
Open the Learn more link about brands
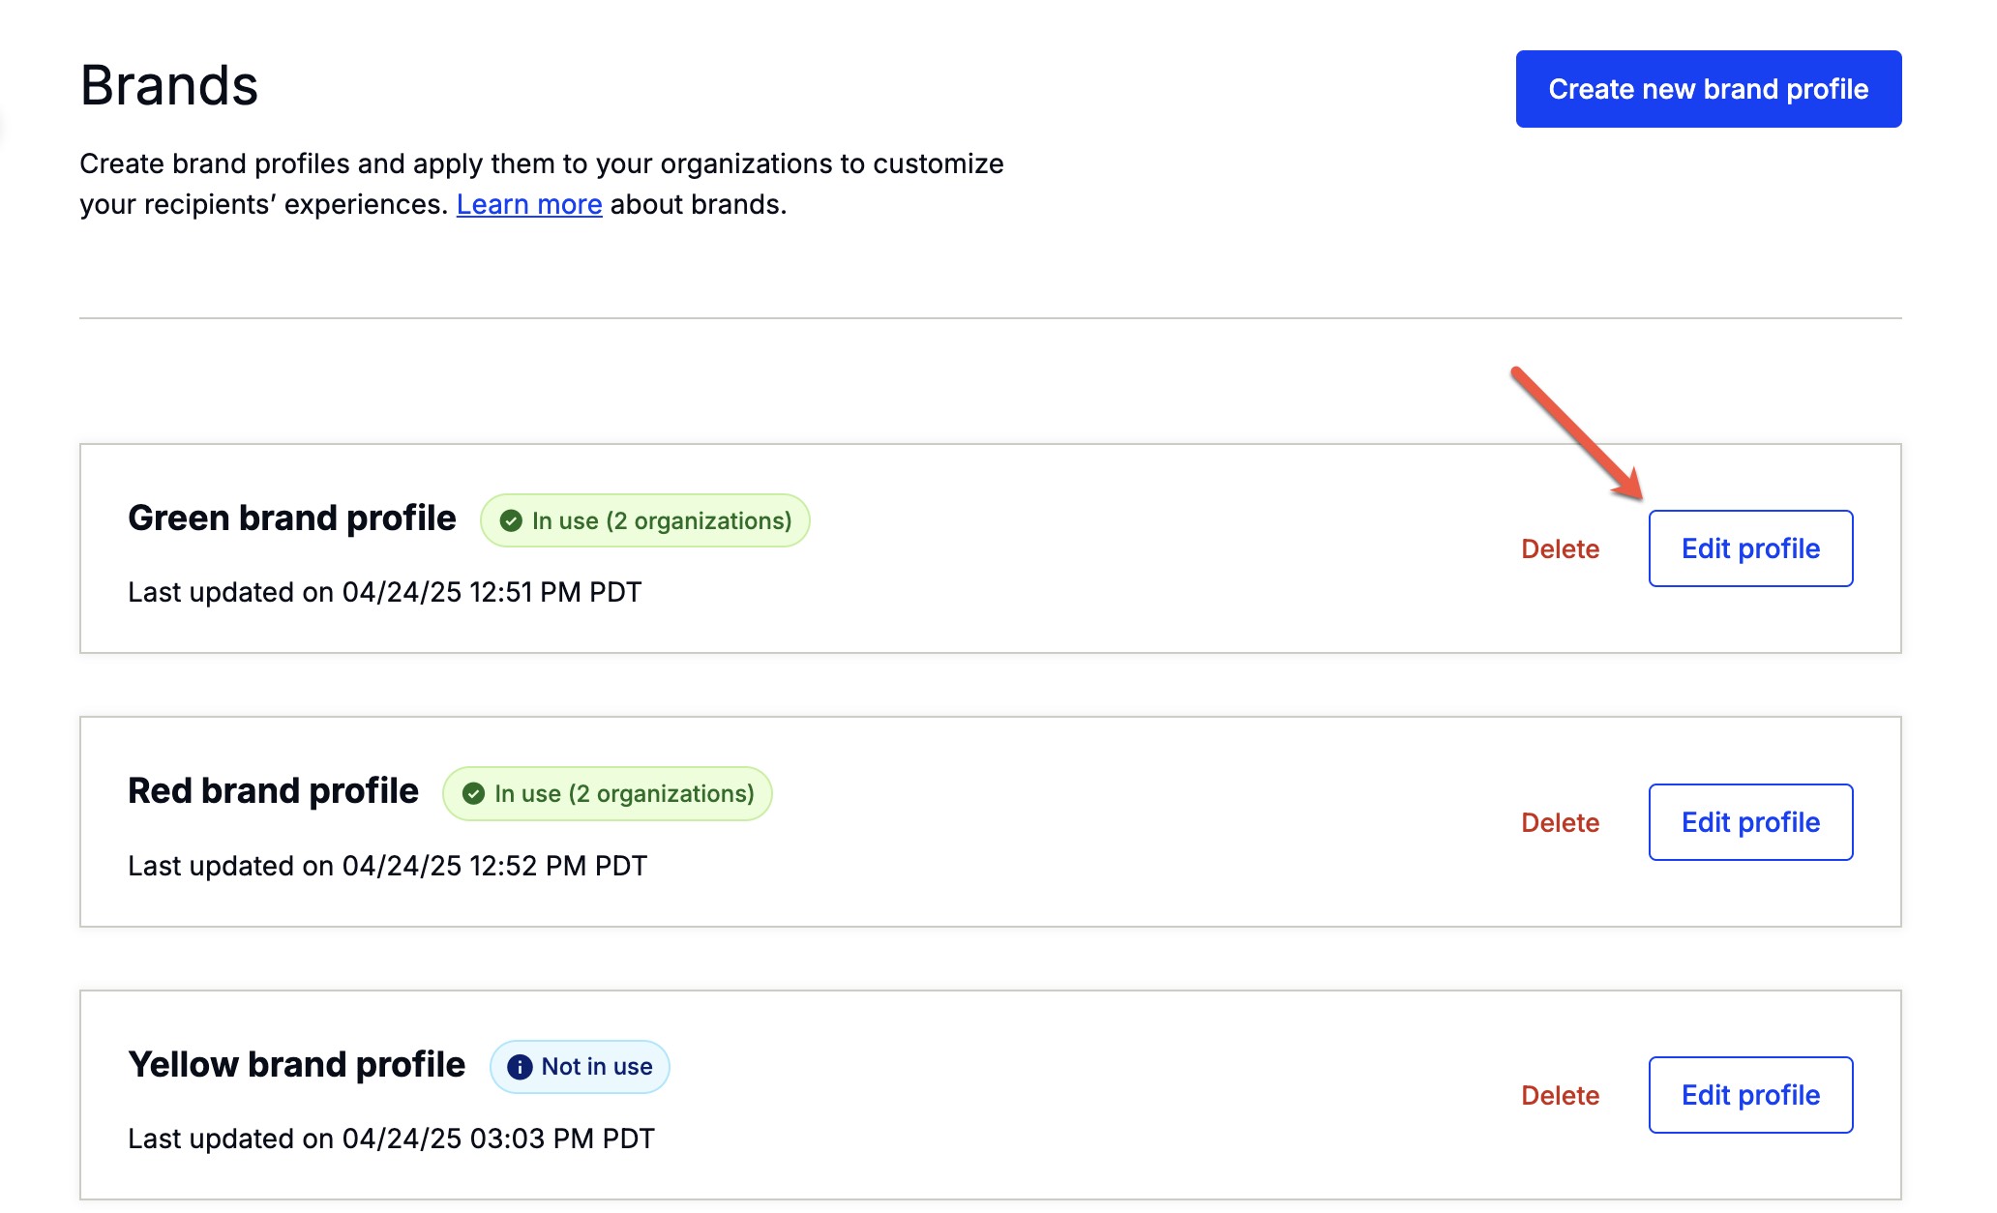click(529, 204)
